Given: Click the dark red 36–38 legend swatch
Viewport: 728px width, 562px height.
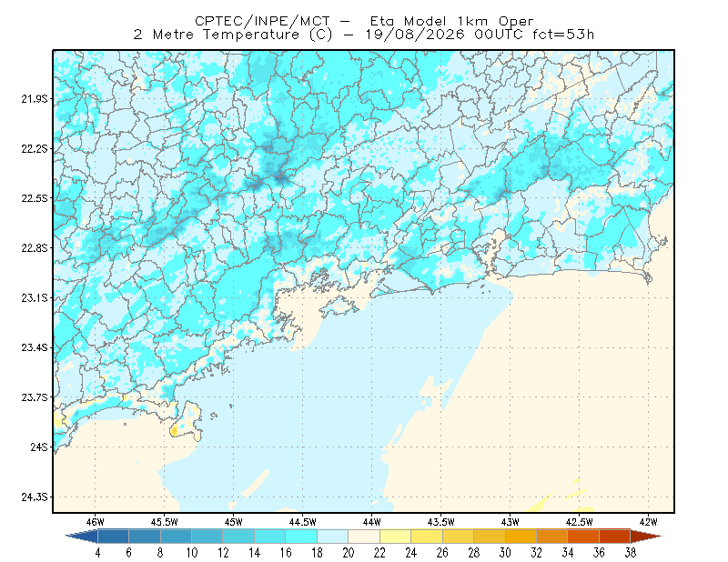Looking at the screenshot, I should 615,537.
